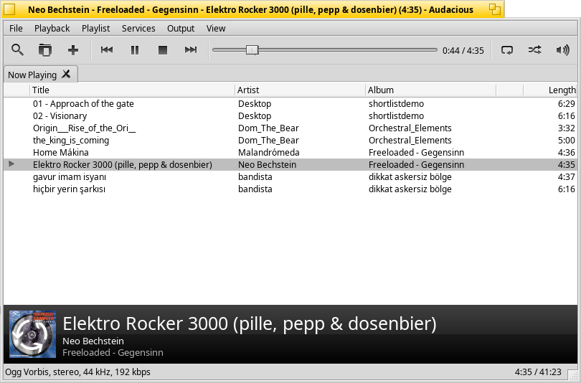The width and height of the screenshot is (581, 383).
Task: Close the Now Playing tab
Action: tap(66, 74)
